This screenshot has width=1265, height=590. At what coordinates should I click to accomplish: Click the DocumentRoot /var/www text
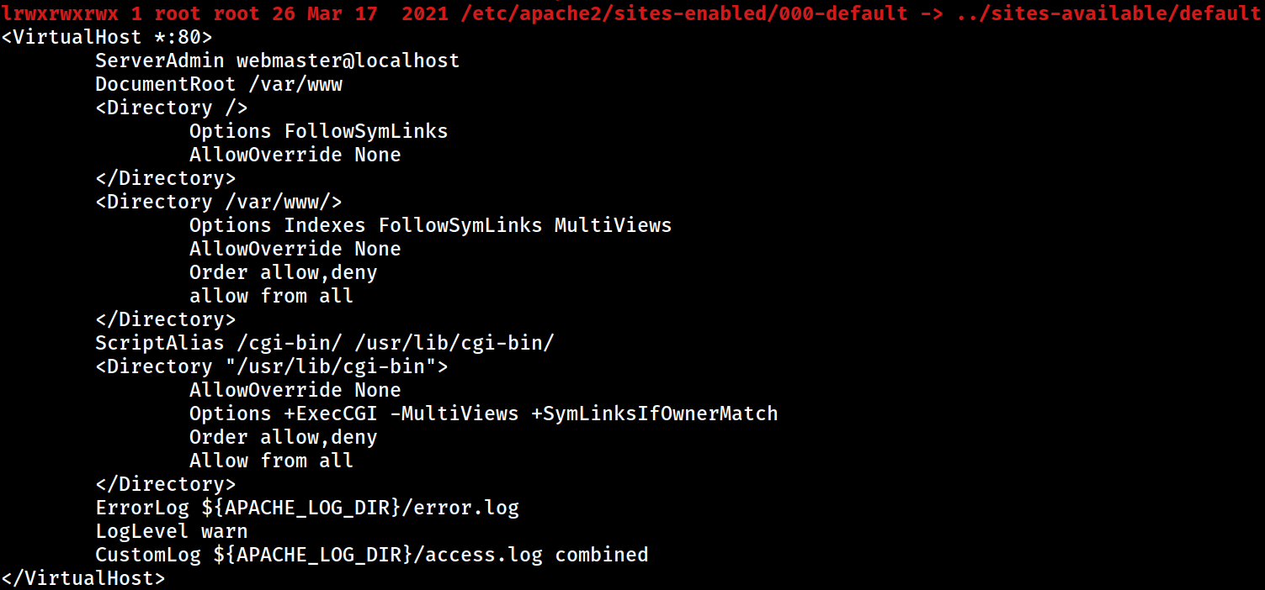[219, 84]
